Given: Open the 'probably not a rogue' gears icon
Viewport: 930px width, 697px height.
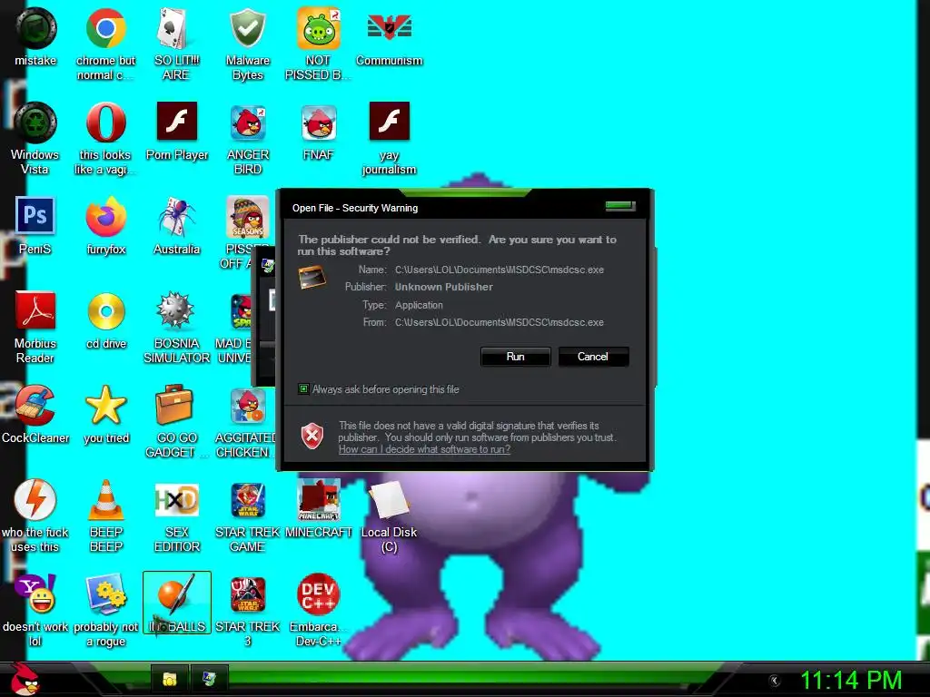Looking at the screenshot, I should pyautogui.click(x=106, y=594).
